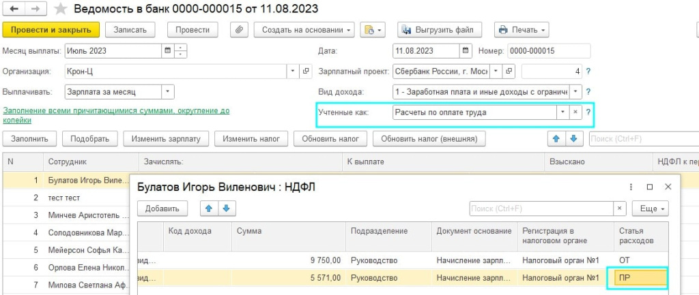
Task: Open the Еще menu in НДФЛ dialog
Action: click(651, 208)
